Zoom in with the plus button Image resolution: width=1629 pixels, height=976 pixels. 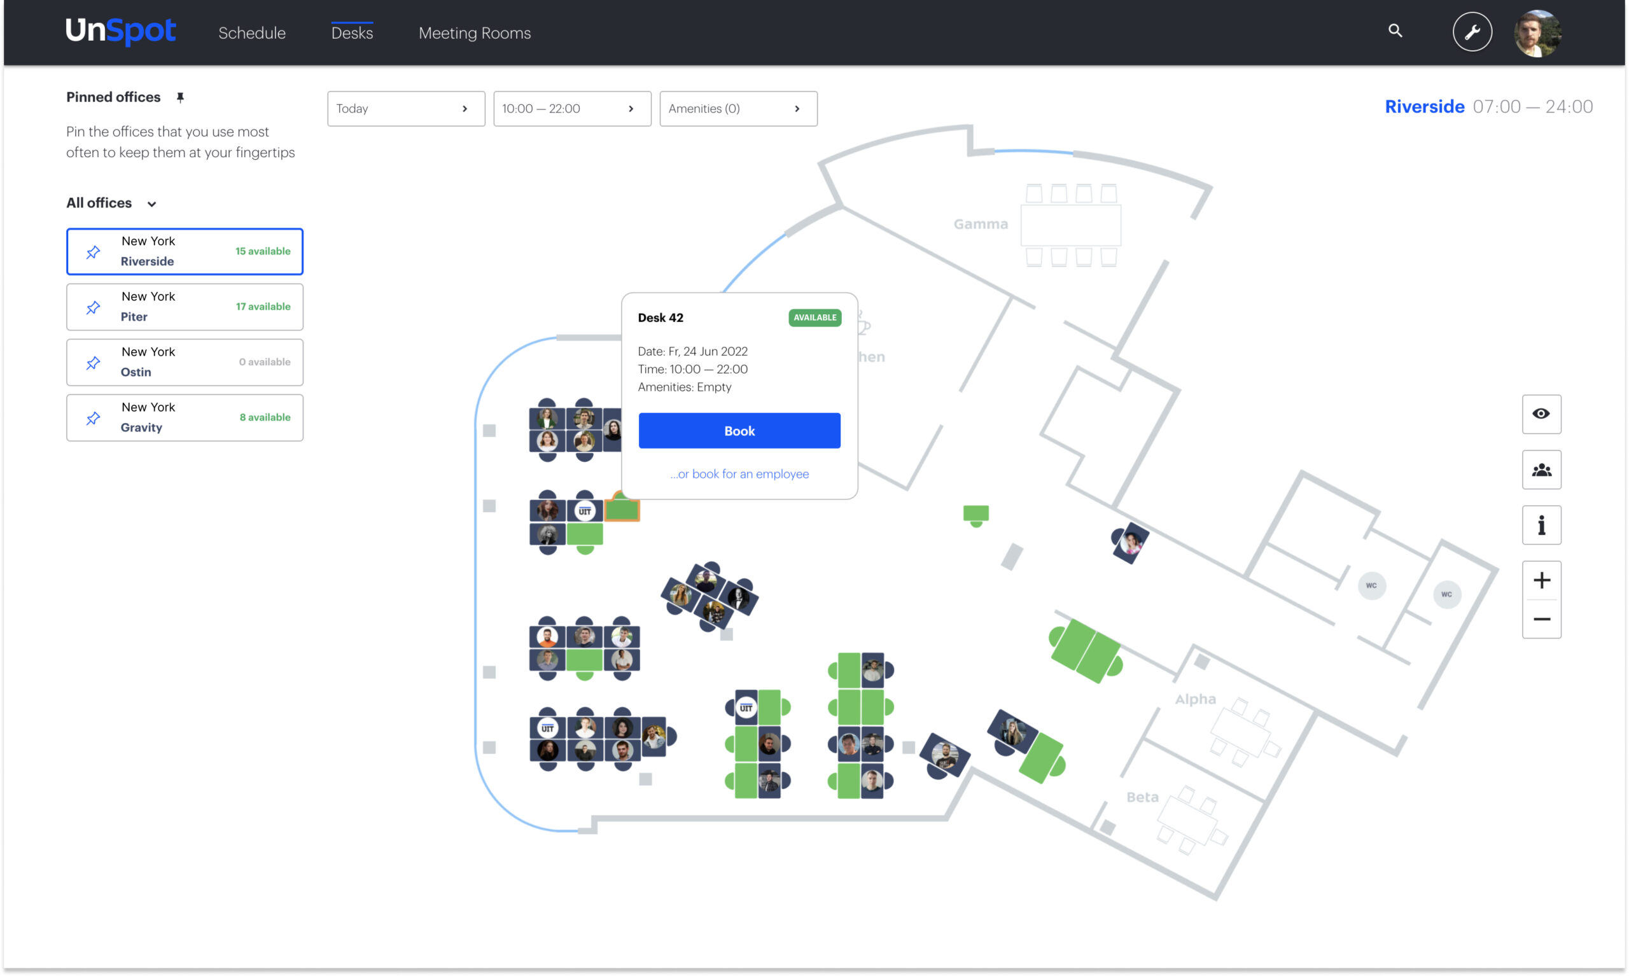(1541, 580)
